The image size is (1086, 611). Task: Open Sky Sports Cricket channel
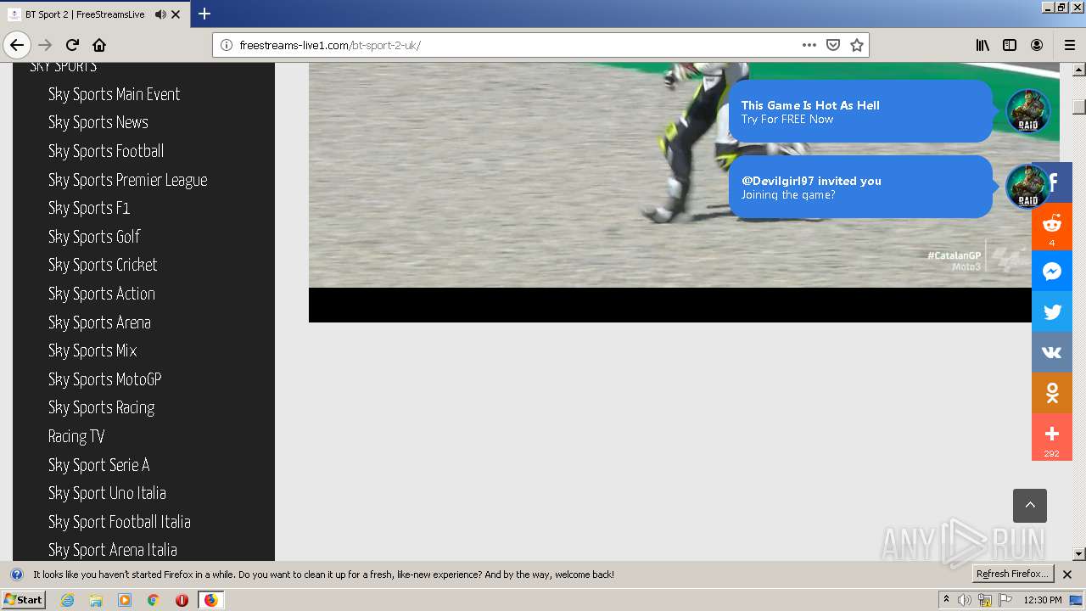click(103, 265)
